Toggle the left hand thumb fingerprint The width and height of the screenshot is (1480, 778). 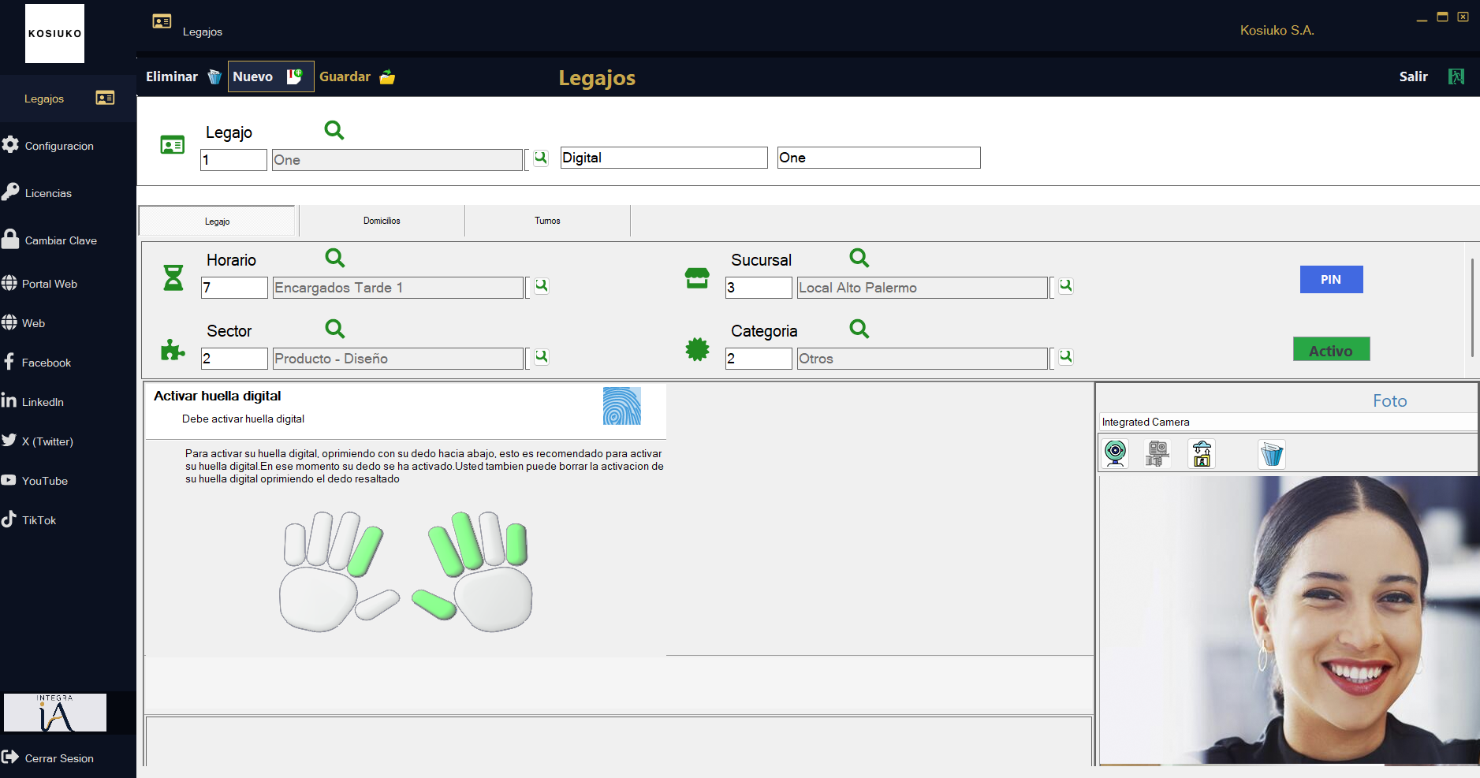(x=378, y=604)
